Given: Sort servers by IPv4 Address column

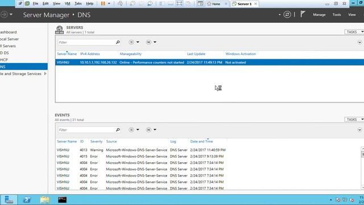Looking at the screenshot, I should 90,54.
